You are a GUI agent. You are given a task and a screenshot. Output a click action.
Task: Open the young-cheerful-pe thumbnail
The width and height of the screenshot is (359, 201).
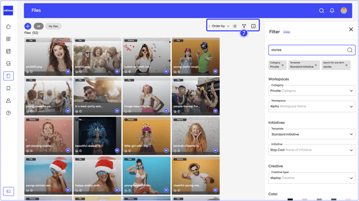[x=49, y=97]
